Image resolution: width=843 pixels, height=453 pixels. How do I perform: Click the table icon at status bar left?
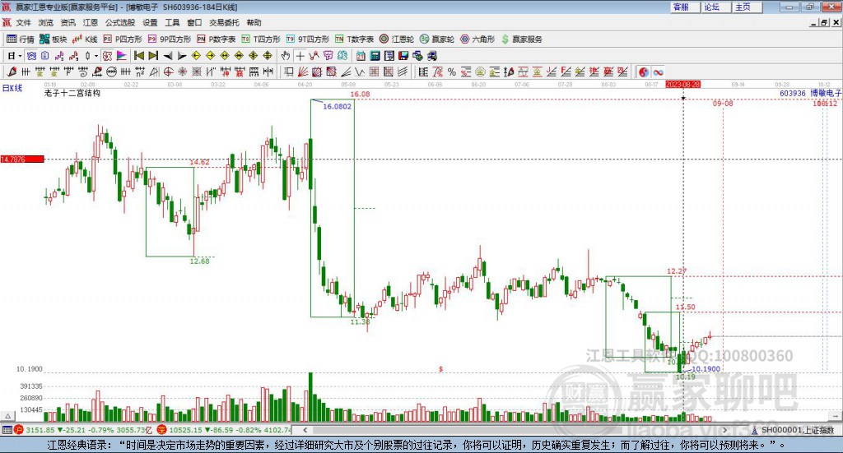click(x=7, y=430)
